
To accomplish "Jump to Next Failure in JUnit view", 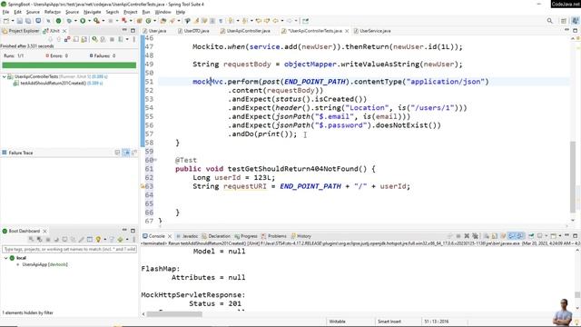I will click(x=51, y=39).
